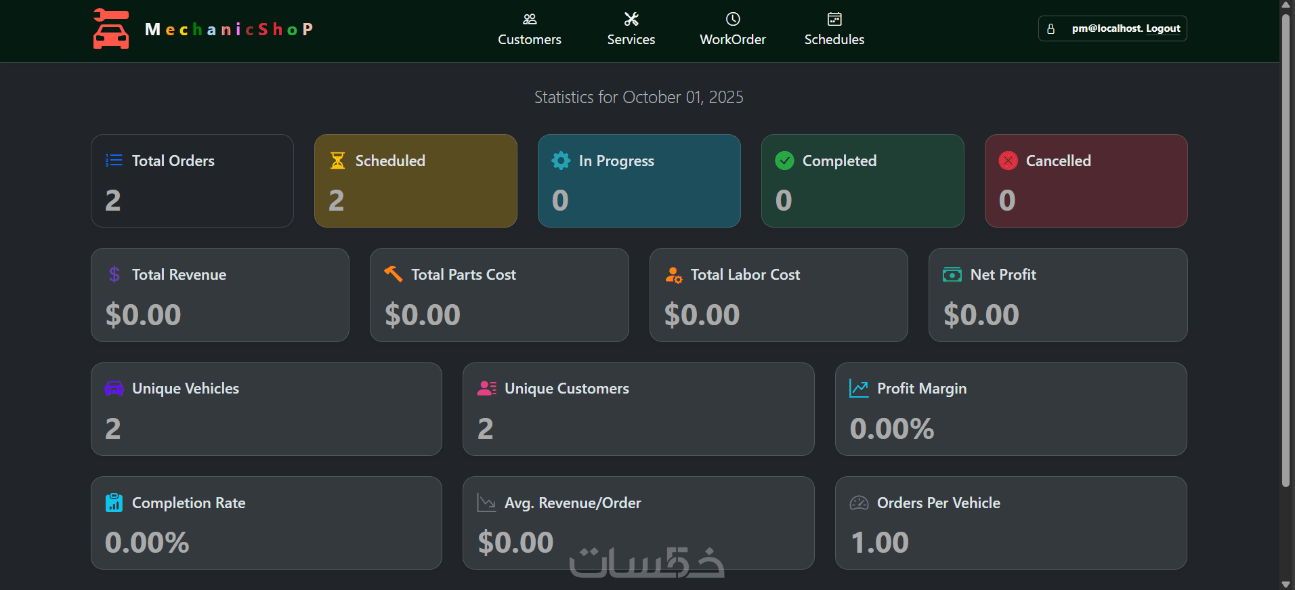Click the lock icon beside user email
Image resolution: width=1295 pixels, height=590 pixels.
(1050, 29)
